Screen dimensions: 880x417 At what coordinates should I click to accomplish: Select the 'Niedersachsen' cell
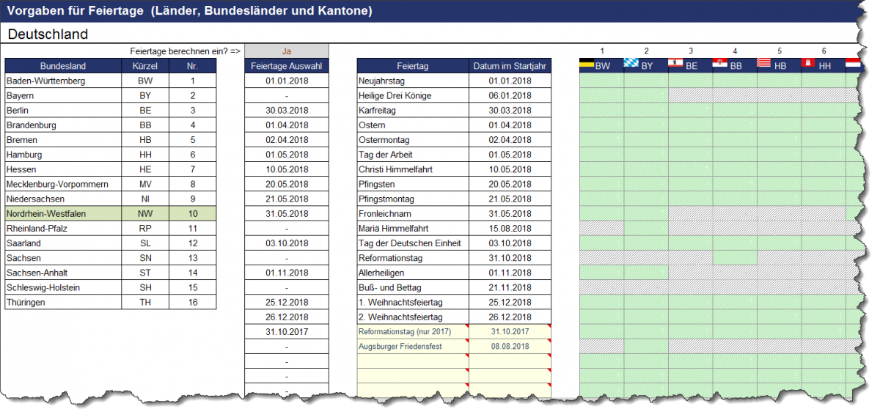click(63, 199)
